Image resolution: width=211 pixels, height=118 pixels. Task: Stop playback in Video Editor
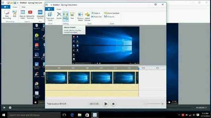coord(113,104)
